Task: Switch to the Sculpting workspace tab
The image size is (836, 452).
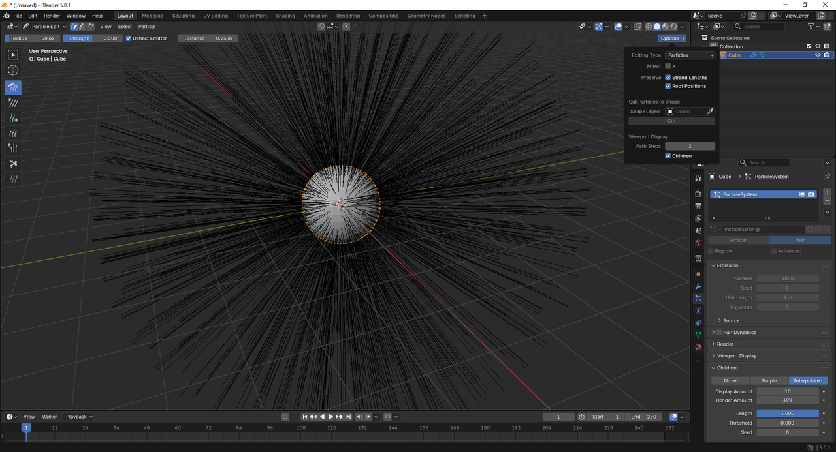Action: coord(183,16)
